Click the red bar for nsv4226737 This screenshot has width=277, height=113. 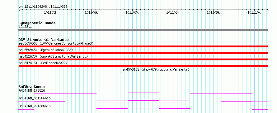(143, 59)
